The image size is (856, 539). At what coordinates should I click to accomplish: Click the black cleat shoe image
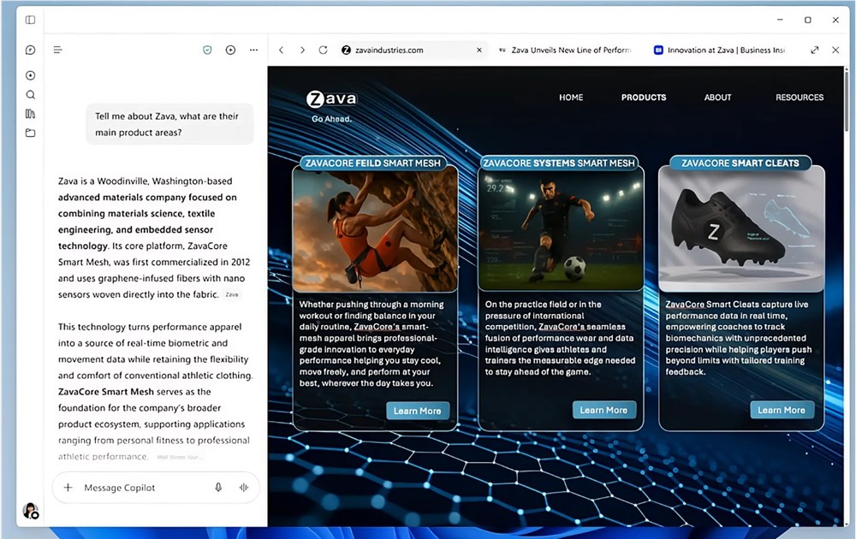click(x=741, y=229)
